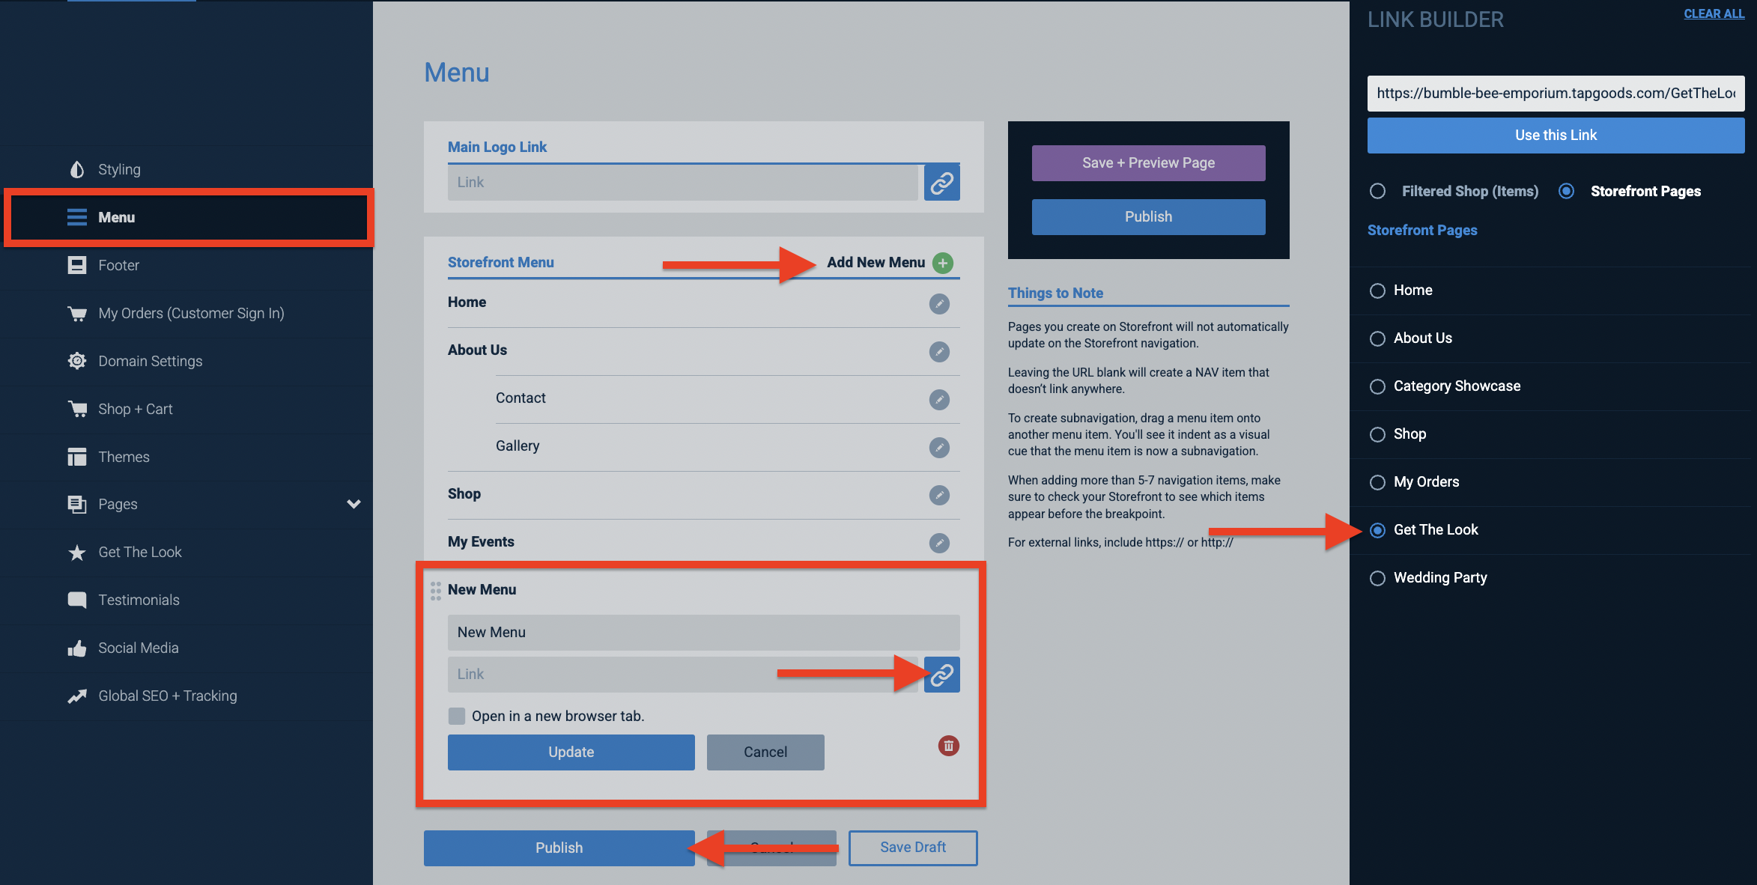Open link builder for New Menu link
Screen dimensions: 1757x885
pyautogui.click(x=942, y=675)
